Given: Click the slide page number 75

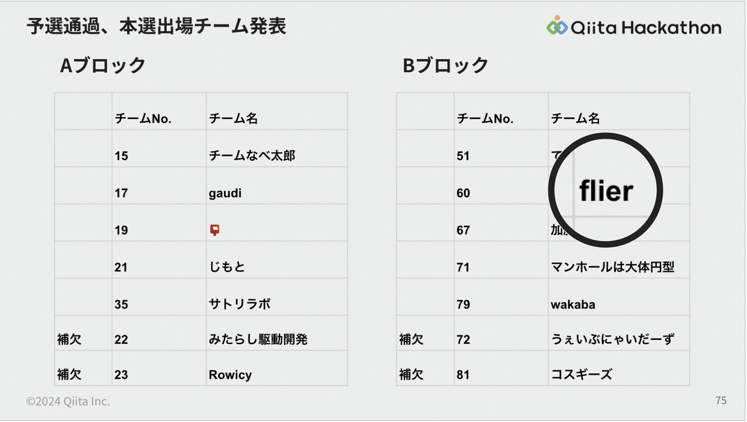Looking at the screenshot, I should 721,401.
